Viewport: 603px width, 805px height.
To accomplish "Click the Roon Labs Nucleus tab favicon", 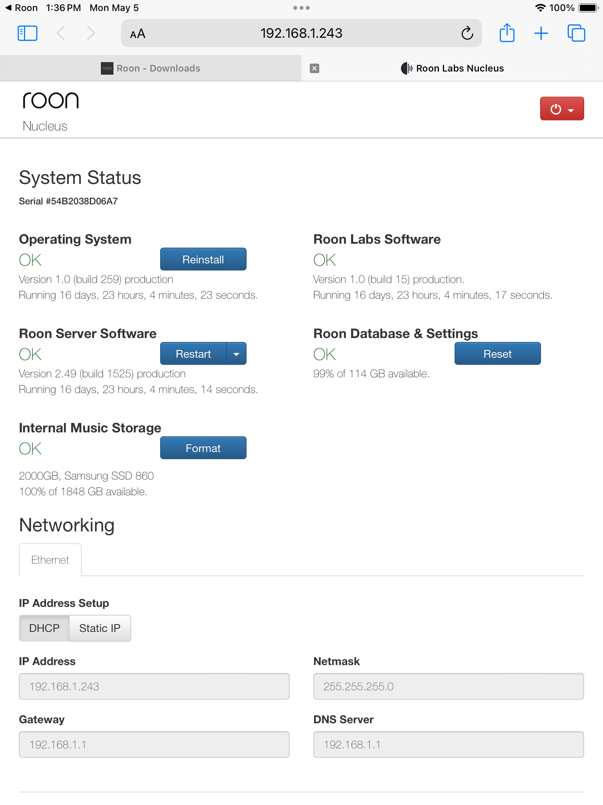I will click(x=407, y=68).
